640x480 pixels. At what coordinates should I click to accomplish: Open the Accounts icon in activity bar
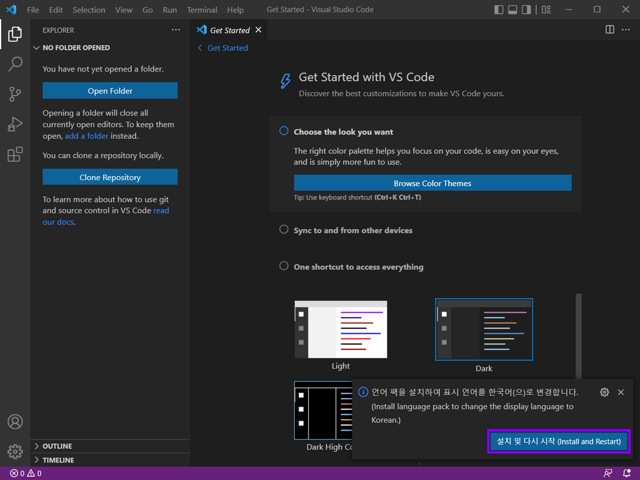click(15, 421)
